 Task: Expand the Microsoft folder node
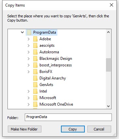click(x=29, y=98)
